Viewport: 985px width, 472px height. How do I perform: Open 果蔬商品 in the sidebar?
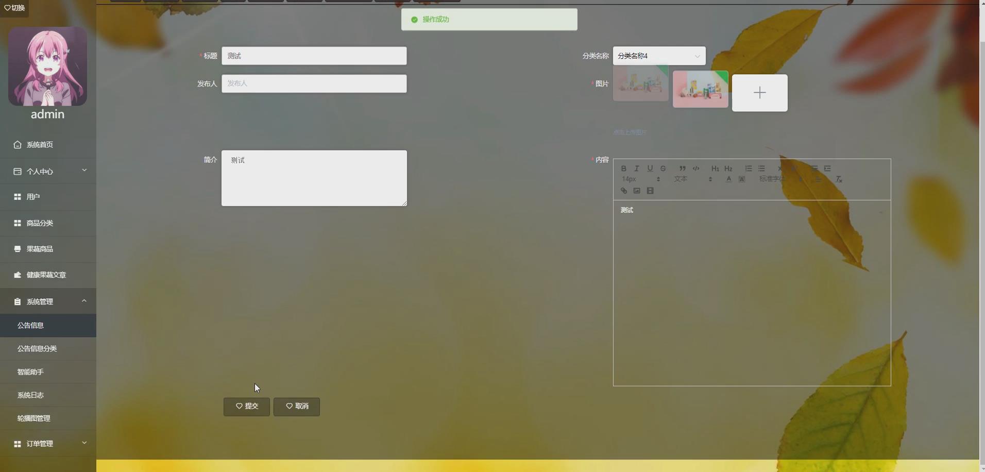[48, 249]
